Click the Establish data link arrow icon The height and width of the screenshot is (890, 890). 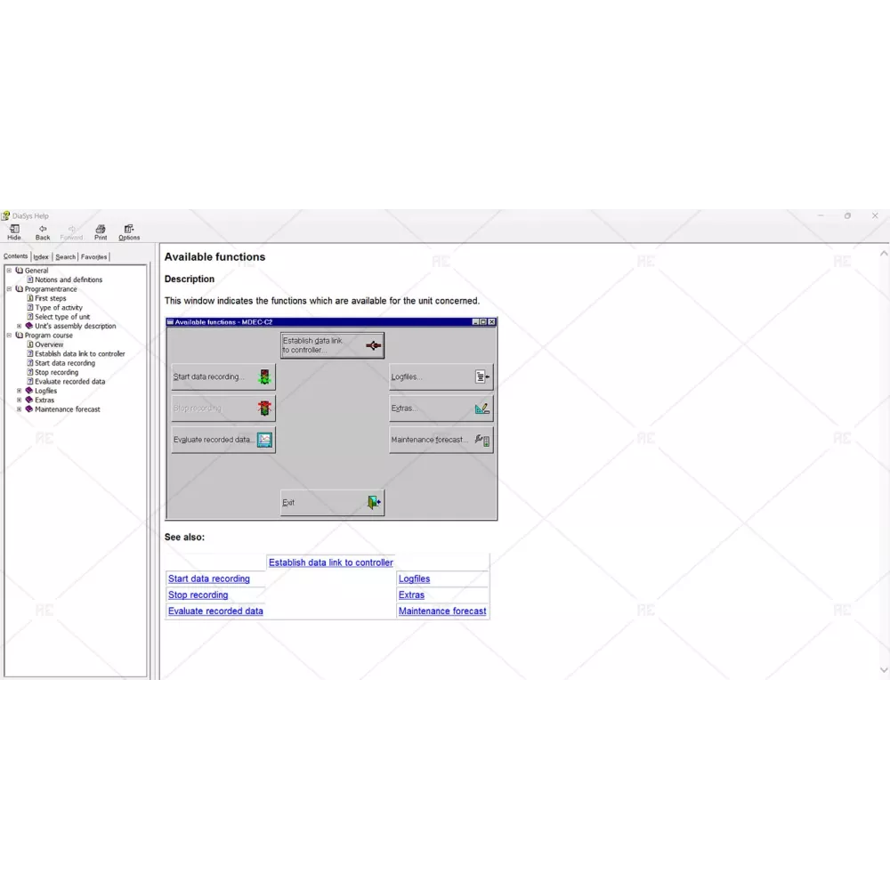tap(374, 345)
